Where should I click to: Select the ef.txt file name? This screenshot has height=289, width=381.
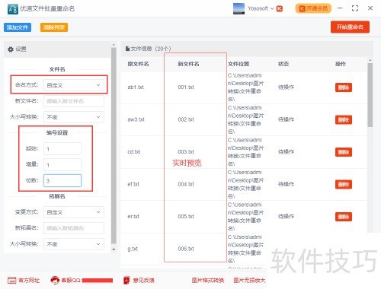[x=133, y=184]
